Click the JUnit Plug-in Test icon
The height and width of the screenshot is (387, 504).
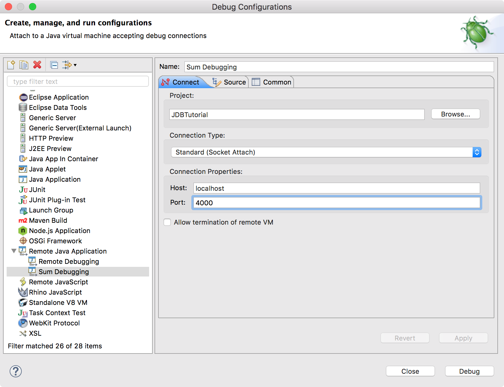(x=23, y=200)
